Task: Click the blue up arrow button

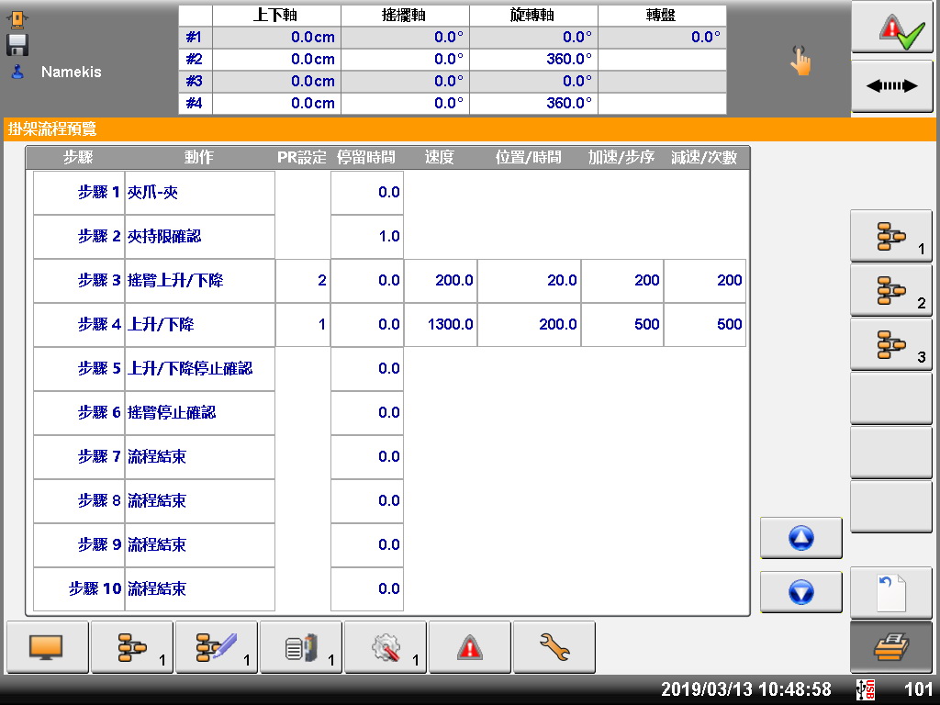Action: 800,538
